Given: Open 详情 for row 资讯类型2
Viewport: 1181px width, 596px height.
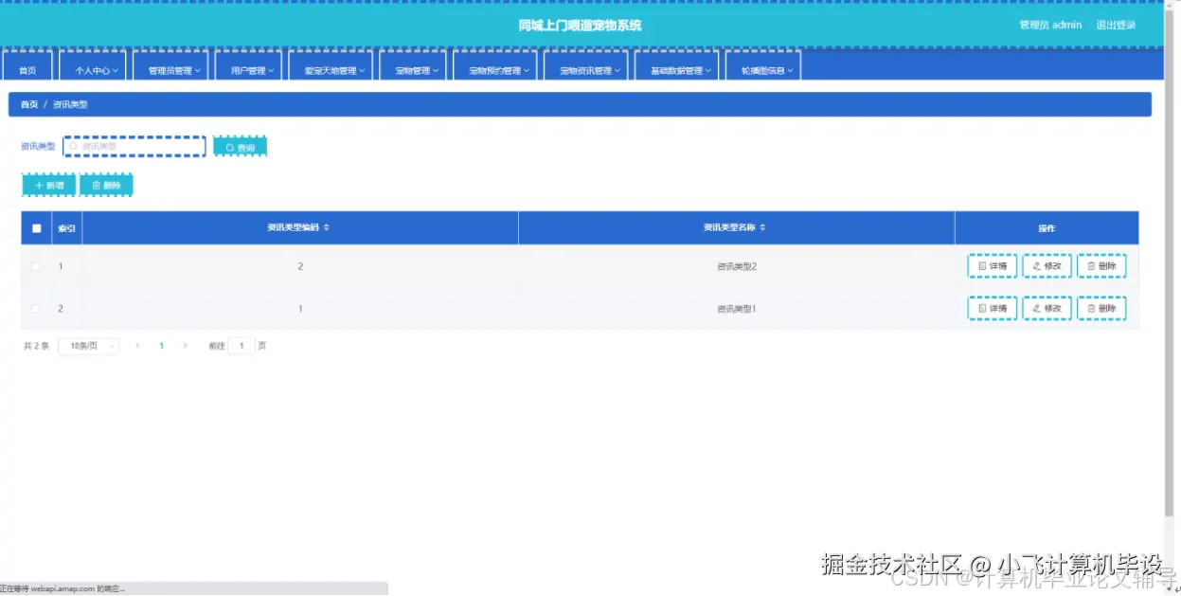Looking at the screenshot, I should click(x=993, y=266).
